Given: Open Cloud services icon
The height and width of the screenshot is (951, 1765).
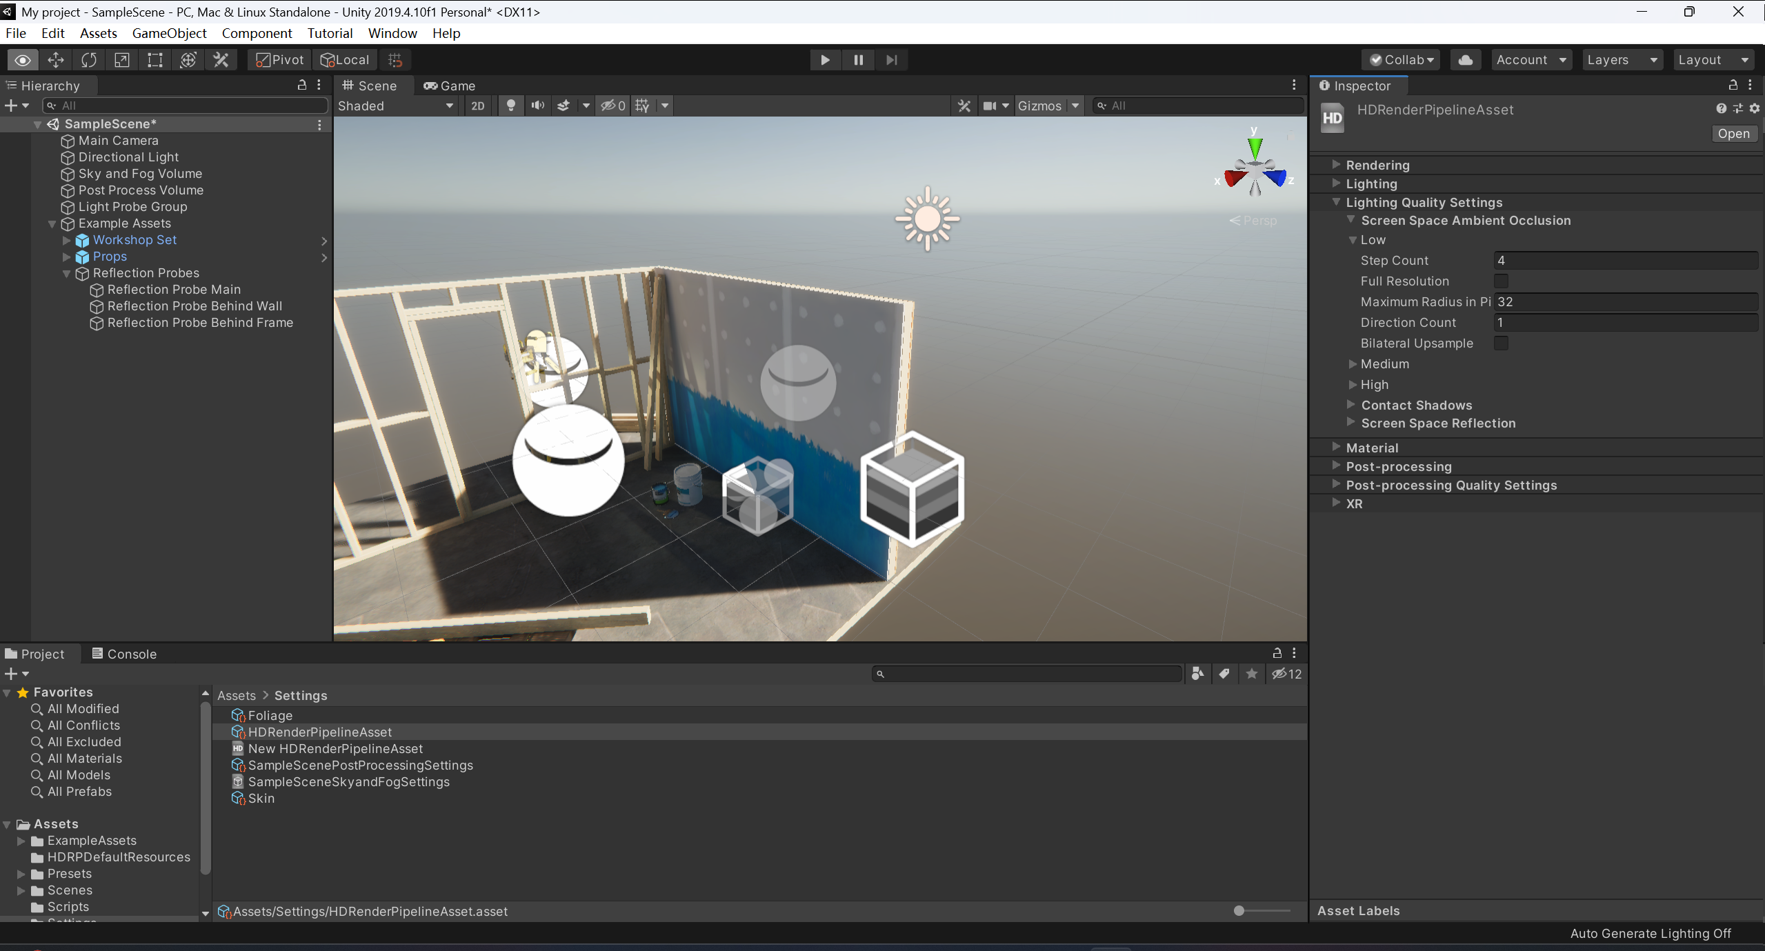Looking at the screenshot, I should (x=1466, y=60).
